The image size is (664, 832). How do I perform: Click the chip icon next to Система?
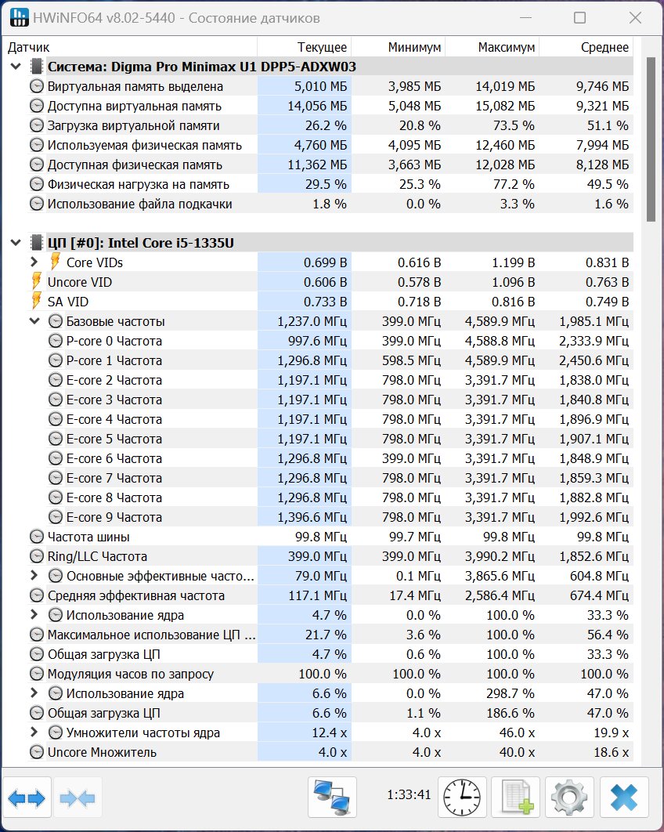click(37, 67)
